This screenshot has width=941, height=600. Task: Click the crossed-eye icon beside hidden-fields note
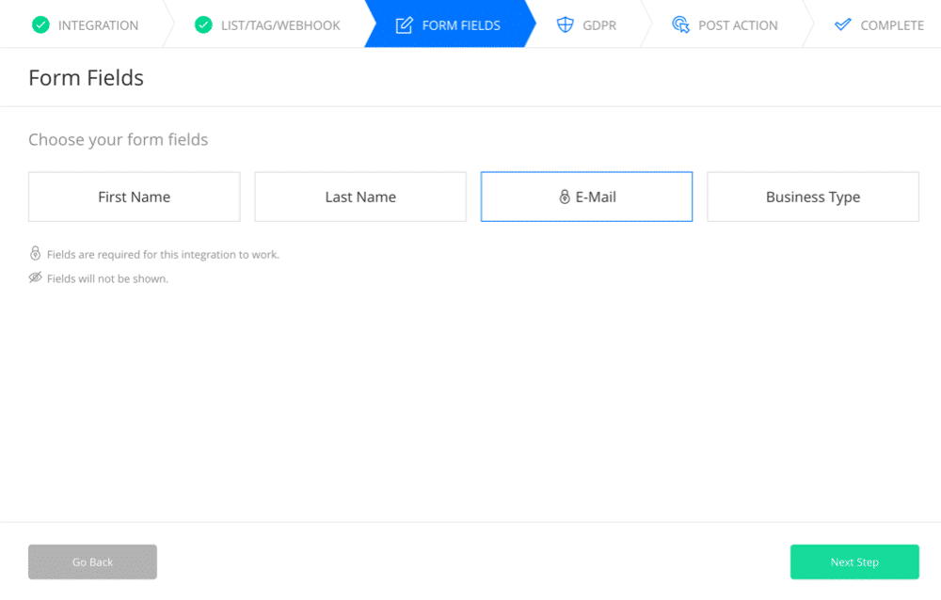[x=34, y=277]
